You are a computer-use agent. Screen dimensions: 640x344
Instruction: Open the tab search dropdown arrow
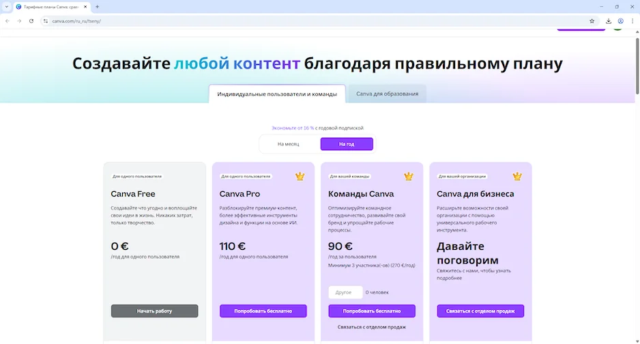point(7,7)
